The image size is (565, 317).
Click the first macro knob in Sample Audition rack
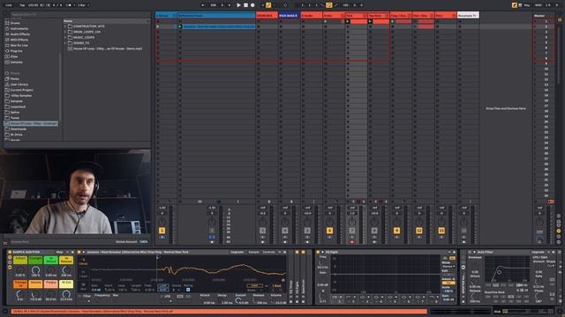tap(19, 270)
